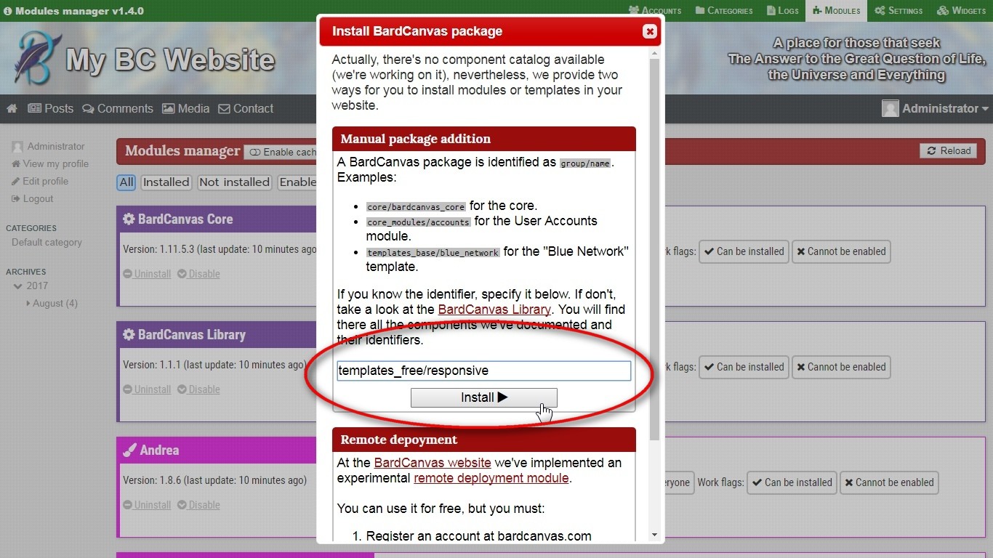Click Cannot be enabled flag for Andrea

889,482
